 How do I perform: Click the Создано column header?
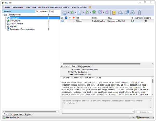click(x=149, y=18)
